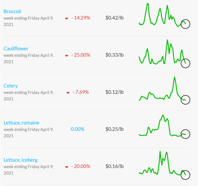Open the Broccoli commodity link
The width and height of the screenshot is (198, 186).
point(12,11)
